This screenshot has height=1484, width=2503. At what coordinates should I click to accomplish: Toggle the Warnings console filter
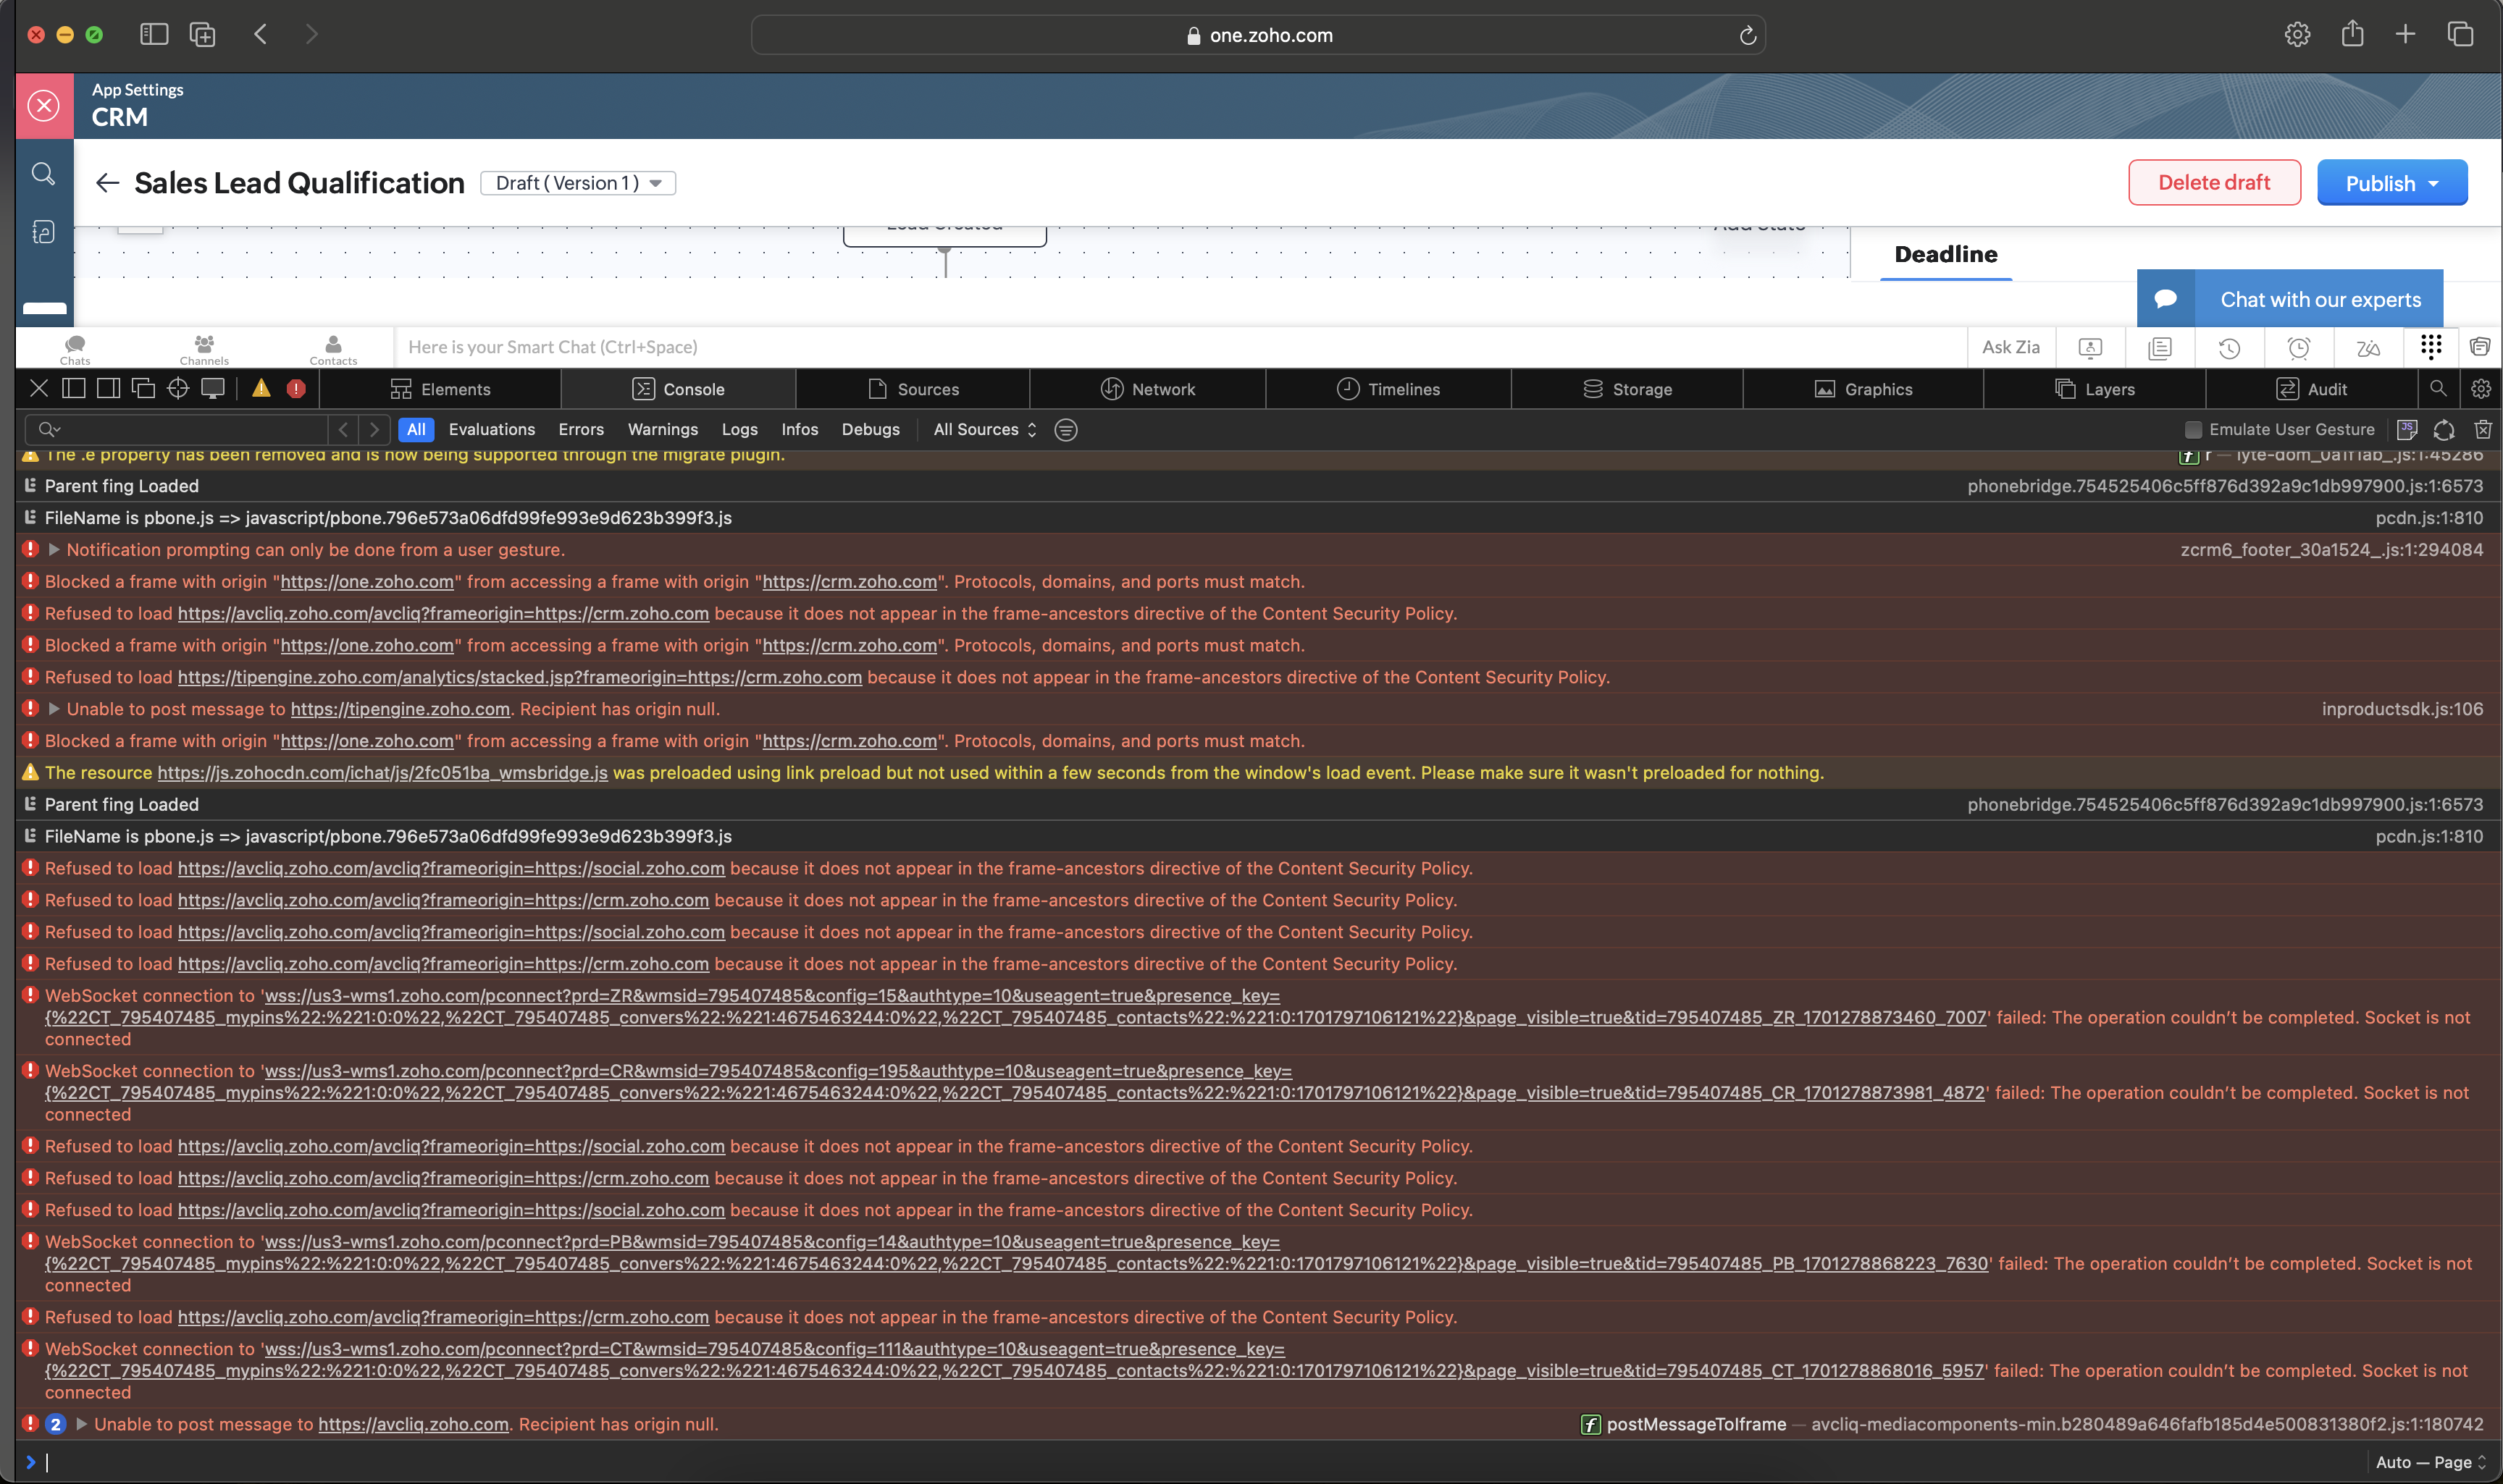click(662, 430)
